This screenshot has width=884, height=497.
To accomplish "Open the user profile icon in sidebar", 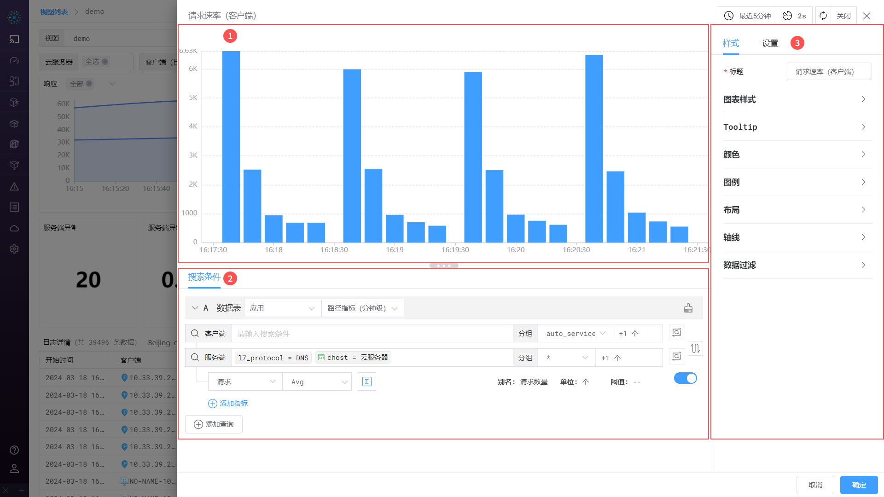I will (14, 468).
